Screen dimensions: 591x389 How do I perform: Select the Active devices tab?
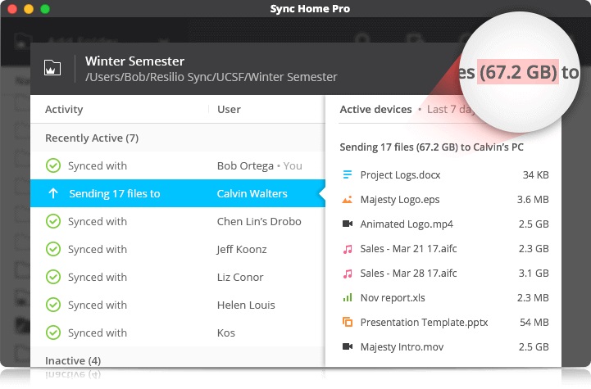375,109
